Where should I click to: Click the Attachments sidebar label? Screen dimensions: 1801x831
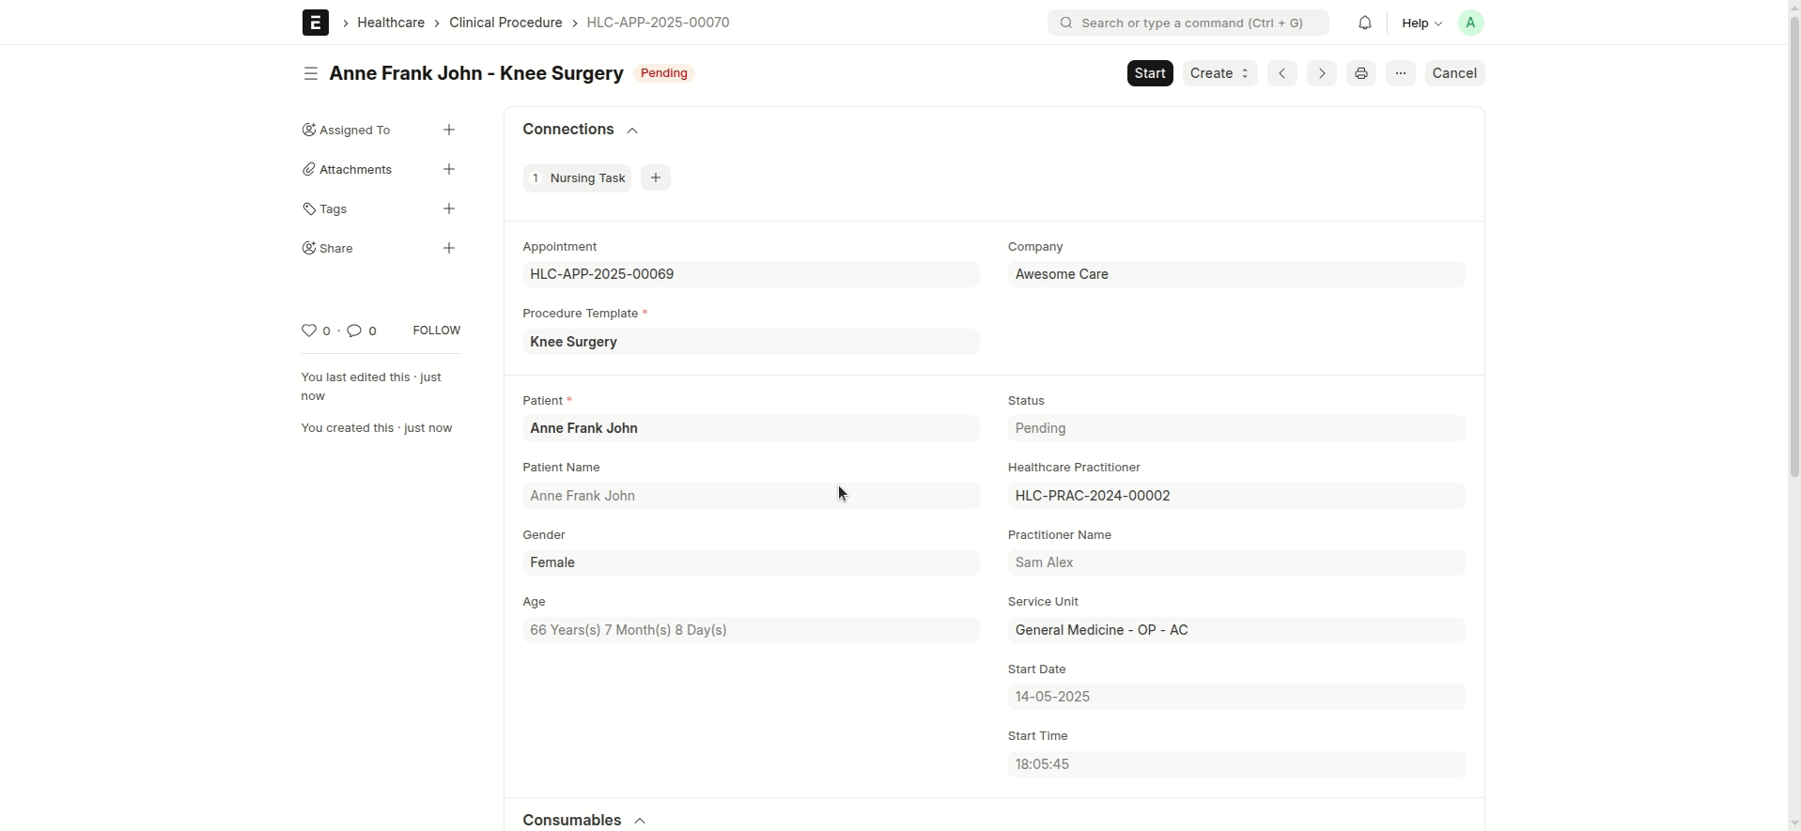pos(355,169)
